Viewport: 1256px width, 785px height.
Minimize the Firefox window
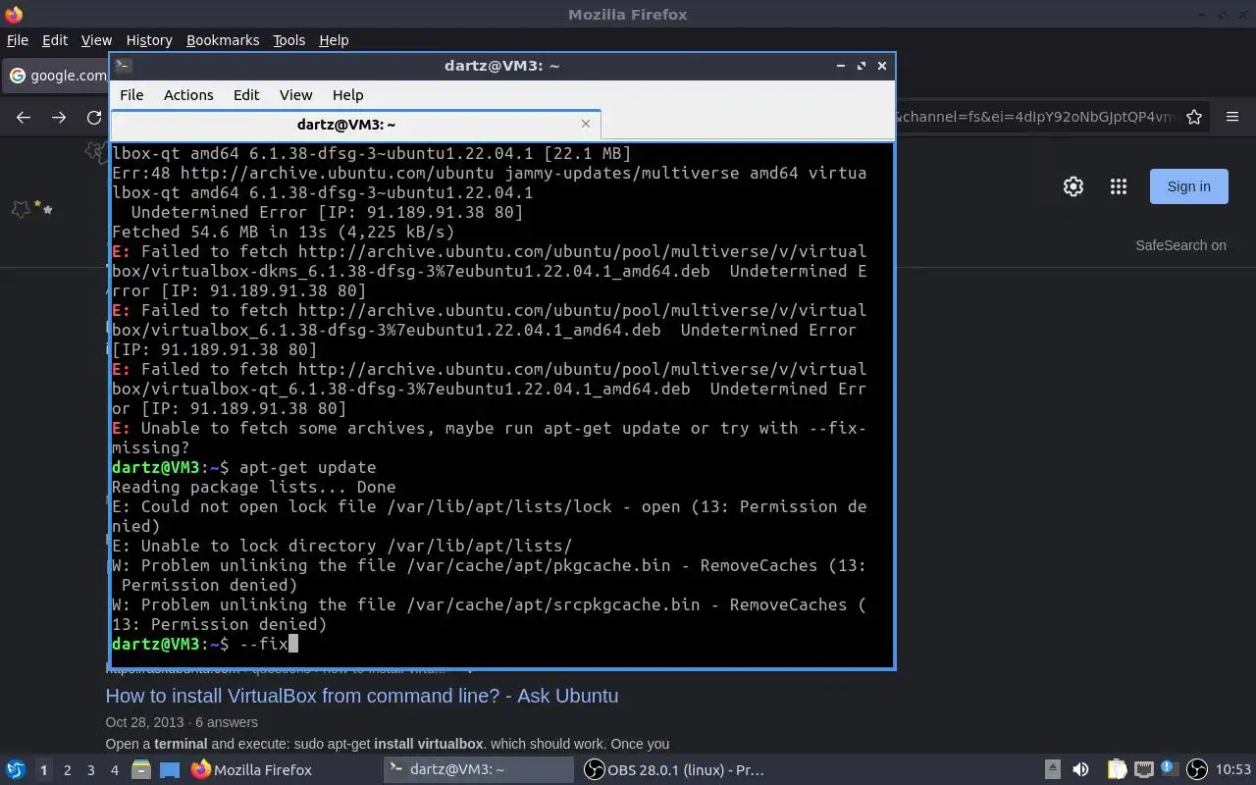point(1204,15)
